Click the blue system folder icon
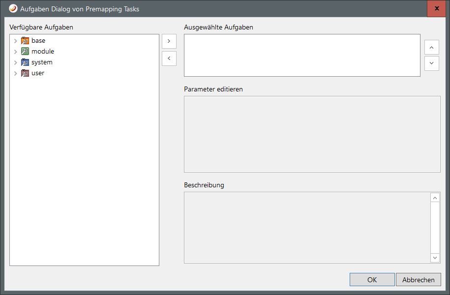Image resolution: width=450 pixels, height=295 pixels. tap(25, 62)
